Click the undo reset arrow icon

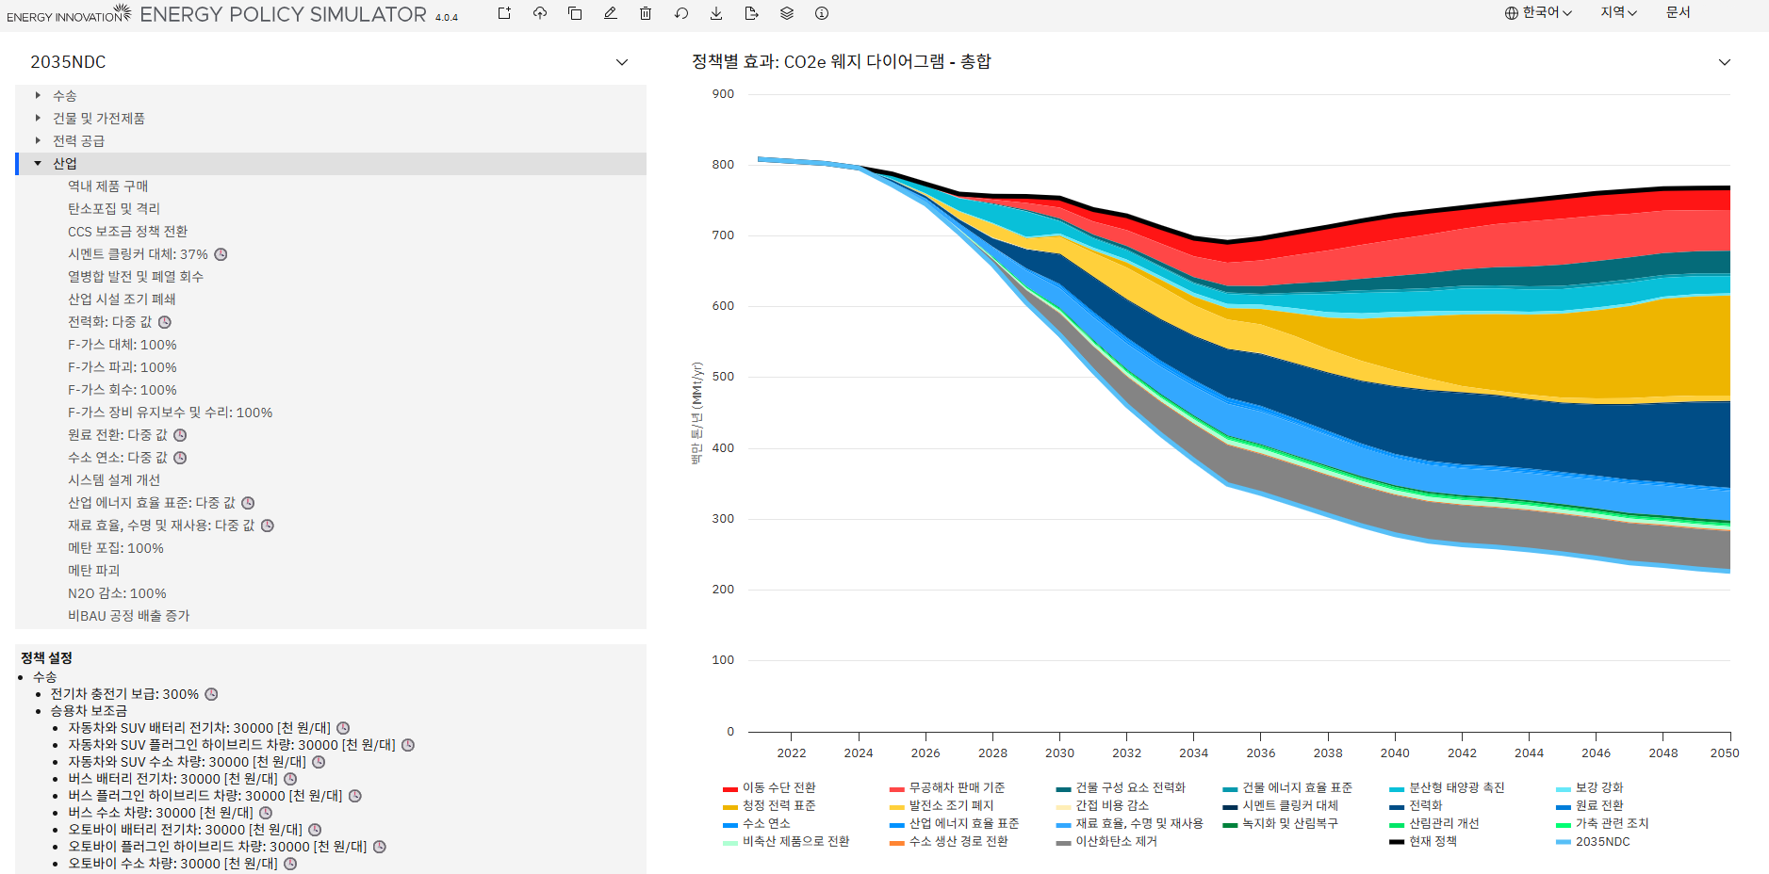tap(681, 13)
